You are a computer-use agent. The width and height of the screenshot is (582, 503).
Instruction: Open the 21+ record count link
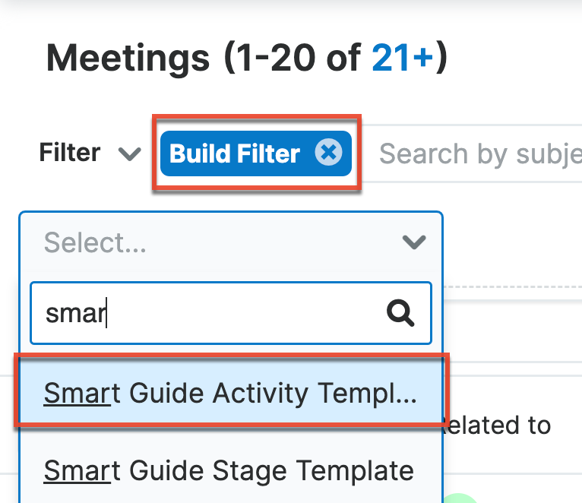point(402,58)
